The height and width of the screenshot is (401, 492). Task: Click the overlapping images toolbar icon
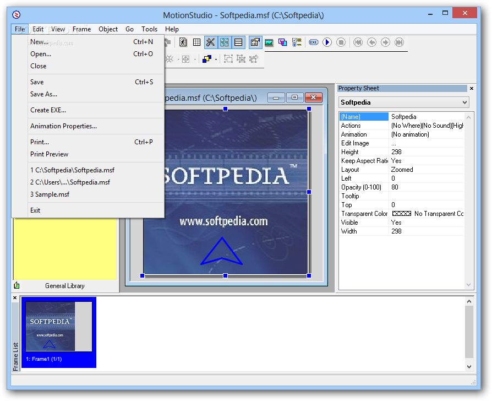283,42
